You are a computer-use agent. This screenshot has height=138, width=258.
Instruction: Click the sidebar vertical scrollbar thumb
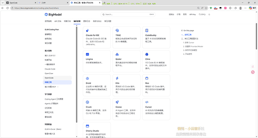tap(77, 75)
